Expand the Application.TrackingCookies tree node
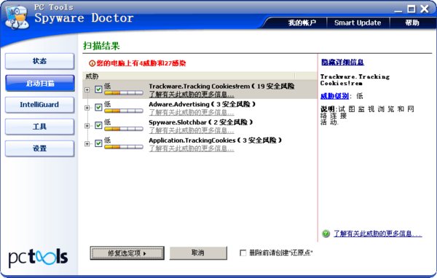Image resolution: width=437 pixels, height=278 pixels. click(x=87, y=144)
